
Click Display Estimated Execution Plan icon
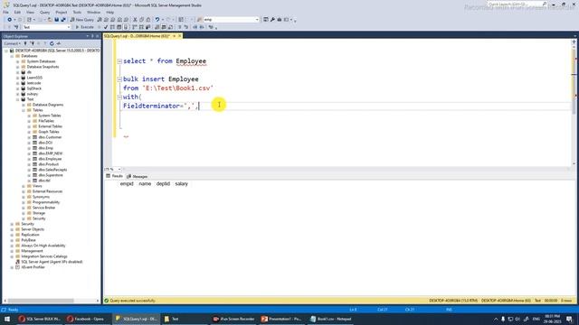(112, 27)
